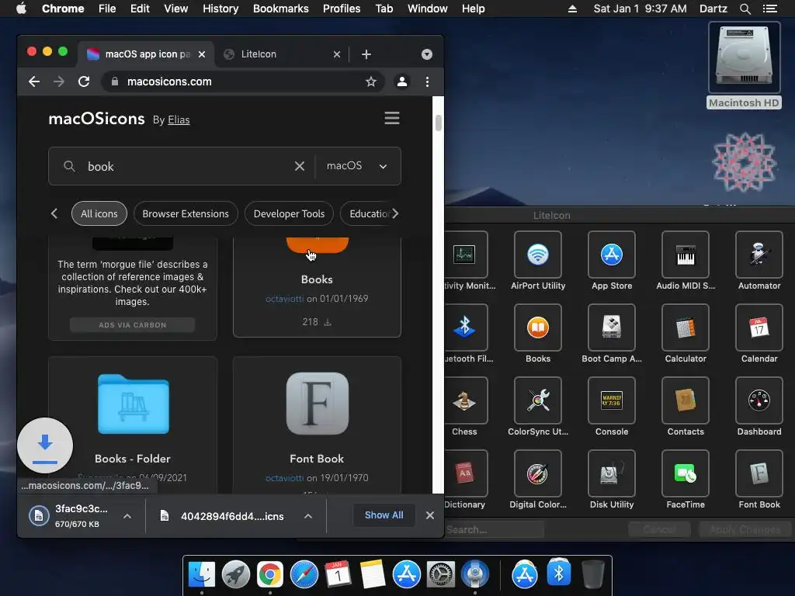Image resolution: width=795 pixels, height=596 pixels.
Task: Click the Bluetooth File Exchange icon in LiteIcon
Action: point(466,327)
